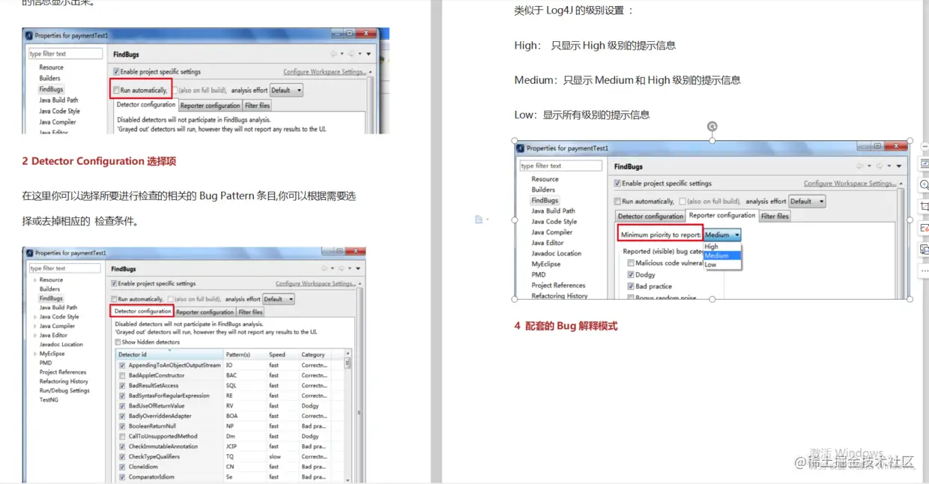Check the CallToUnsupportedMethod detector
The height and width of the screenshot is (484, 929).
coord(122,436)
